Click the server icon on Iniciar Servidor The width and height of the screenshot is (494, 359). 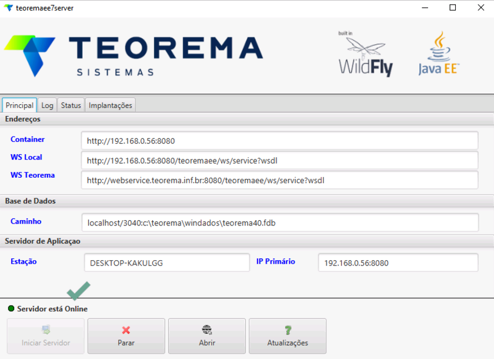click(x=46, y=330)
